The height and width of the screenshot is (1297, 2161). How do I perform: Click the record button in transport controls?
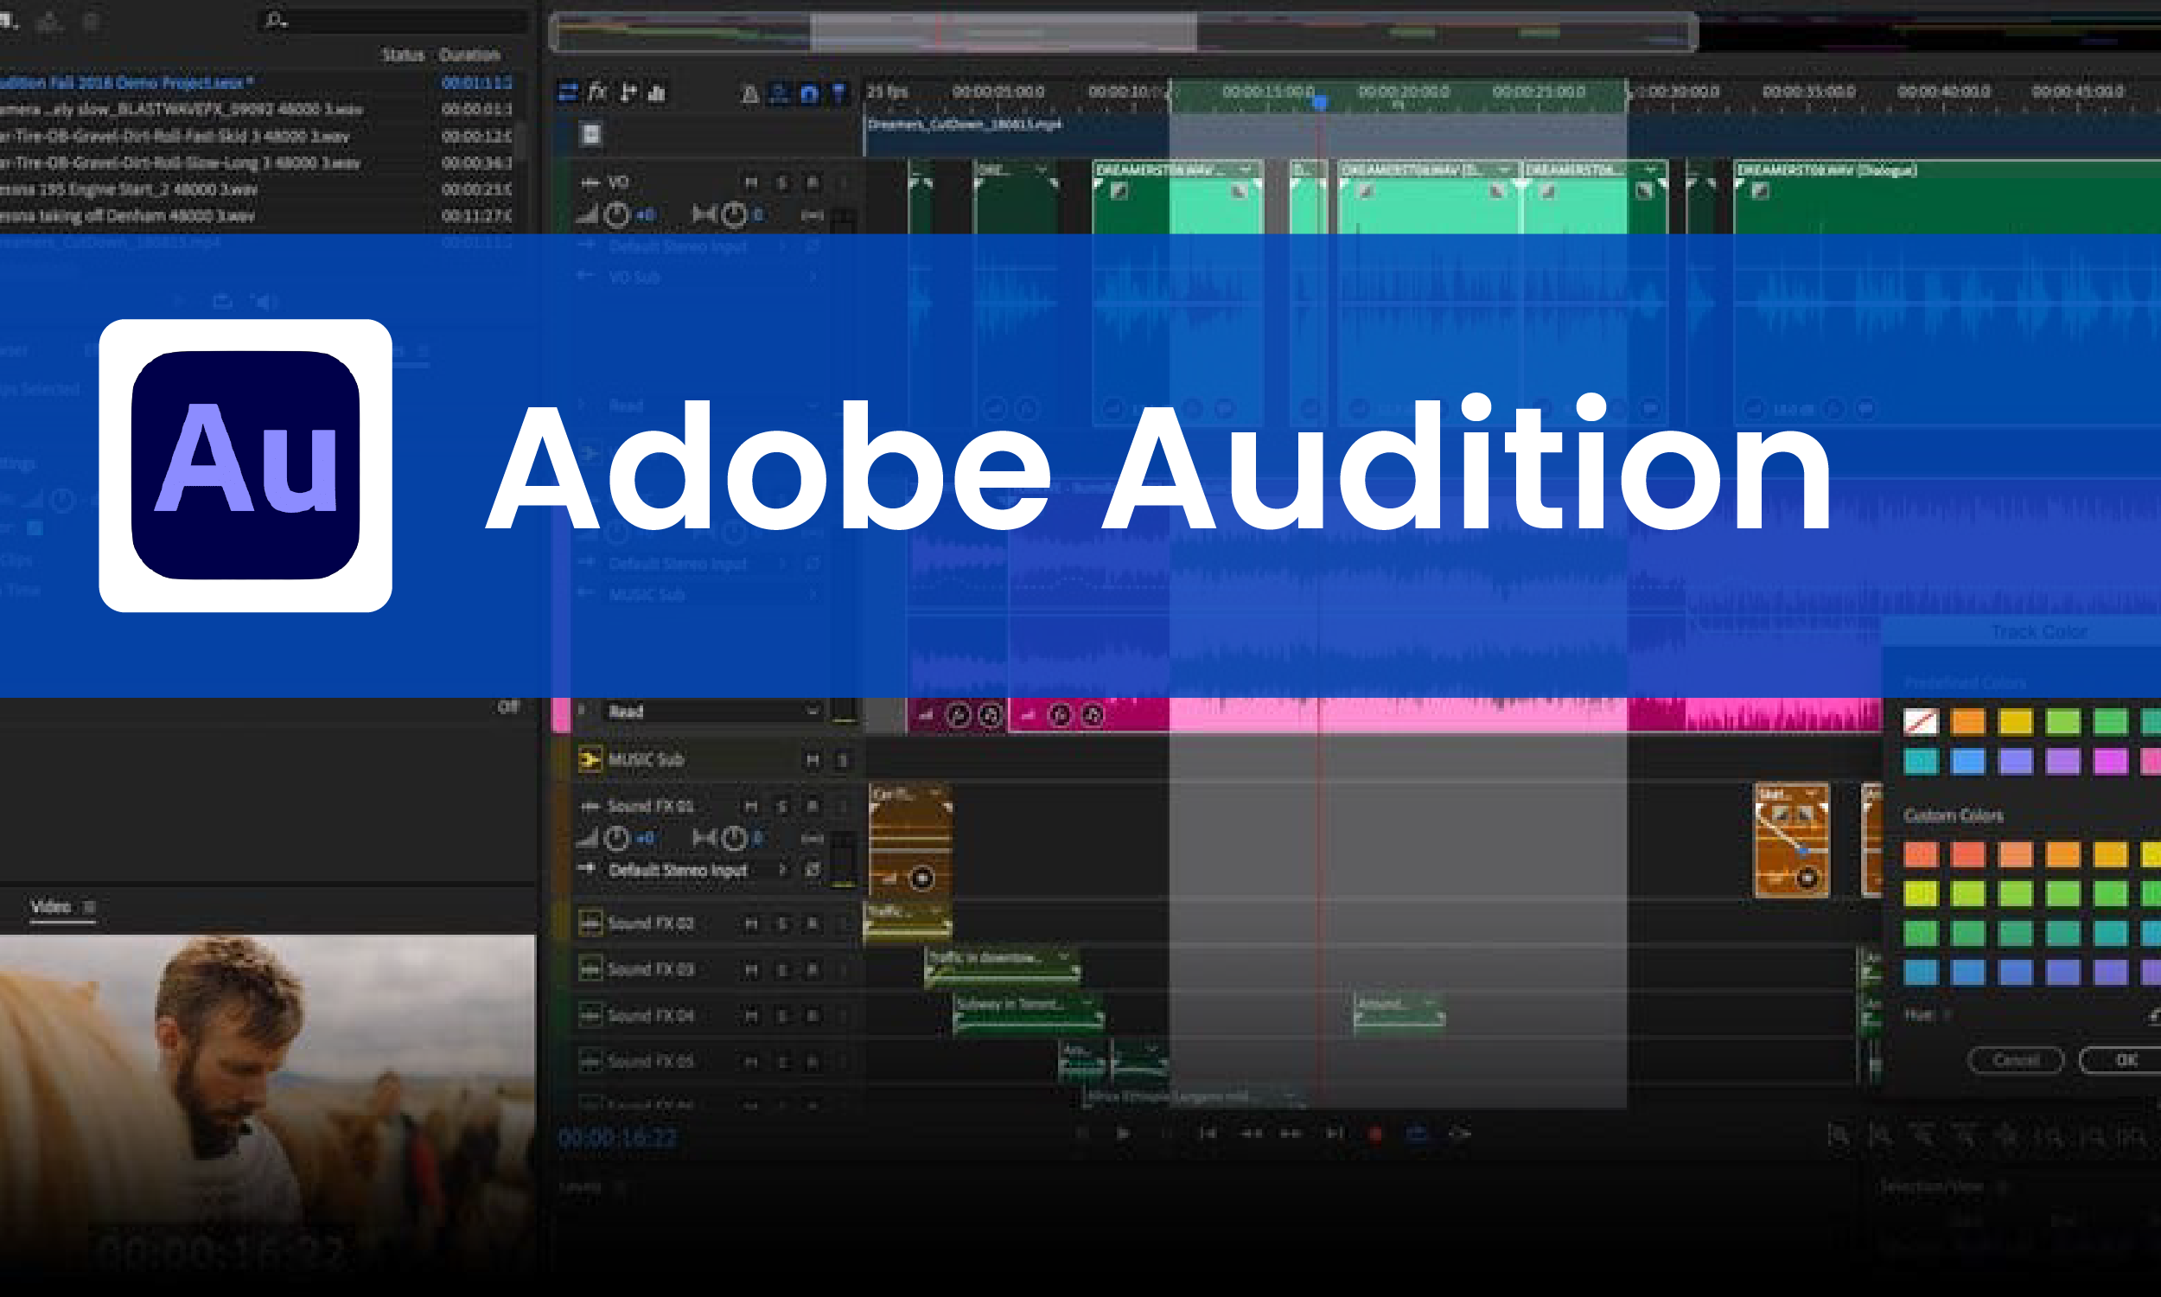coord(1376,1134)
